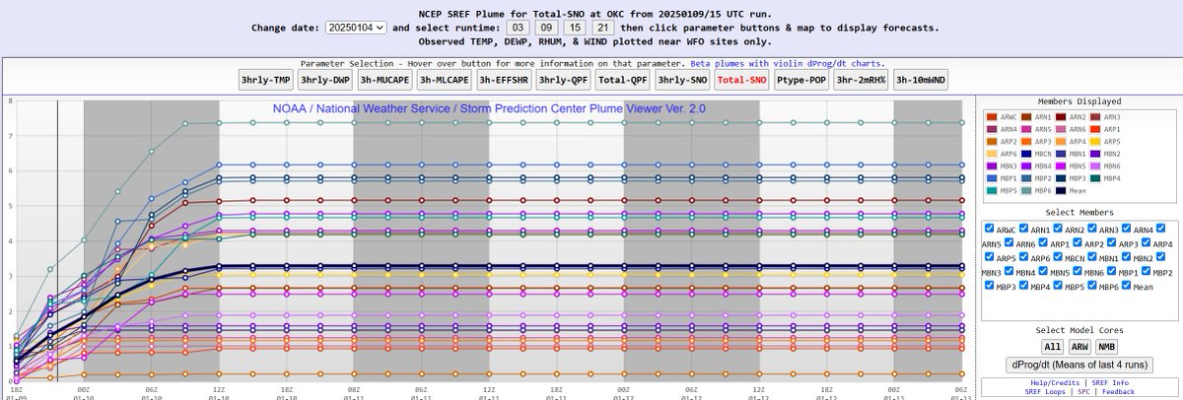The width and height of the screenshot is (1183, 400).
Task: Click the Select Model Cores heading
Action: tap(1079, 330)
